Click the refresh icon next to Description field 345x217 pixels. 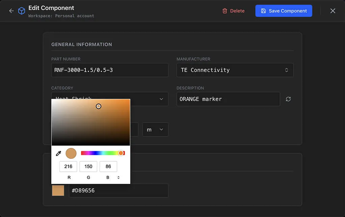[x=288, y=99]
